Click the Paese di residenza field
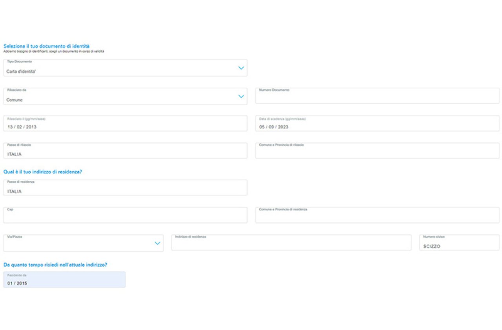This screenshot has height=330, width=502. pos(125,188)
